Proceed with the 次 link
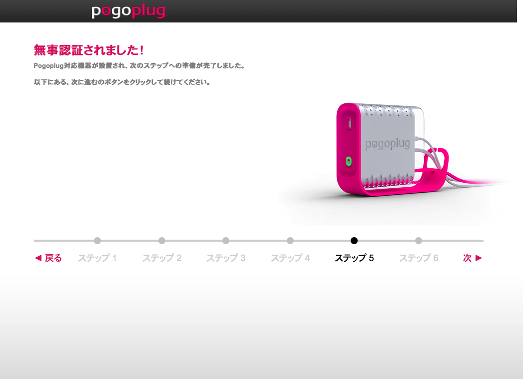This screenshot has width=523, height=379. coord(467,258)
